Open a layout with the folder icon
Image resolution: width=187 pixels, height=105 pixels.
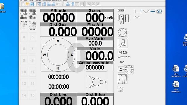pyautogui.click(x=27, y=4)
